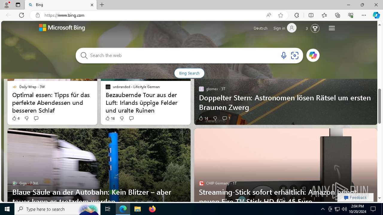
Task: Open a new tab
Action: pos(102,5)
